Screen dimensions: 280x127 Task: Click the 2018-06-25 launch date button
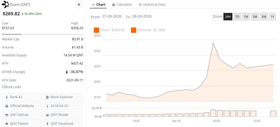tap(62, 106)
